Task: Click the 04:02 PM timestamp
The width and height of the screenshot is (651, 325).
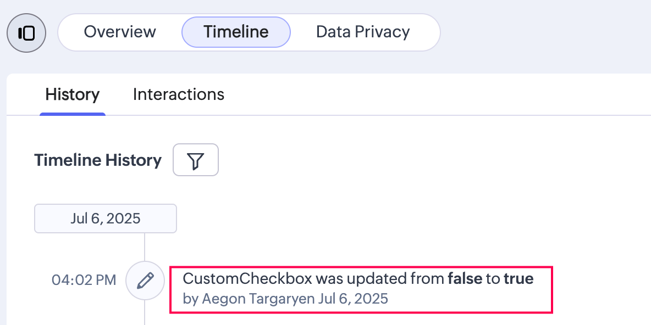Action: click(x=84, y=281)
